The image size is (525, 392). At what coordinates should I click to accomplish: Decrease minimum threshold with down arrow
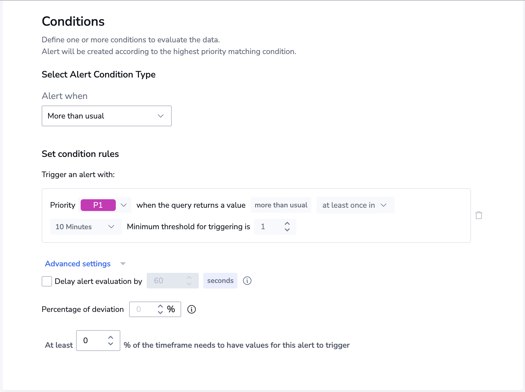click(287, 230)
